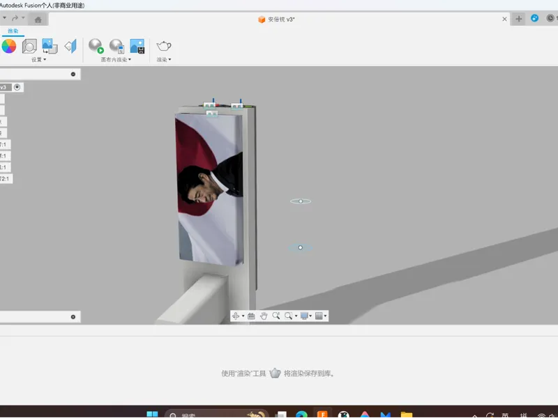Open the Scene Settings tool
The width and height of the screenshot is (558, 418).
tap(29, 46)
